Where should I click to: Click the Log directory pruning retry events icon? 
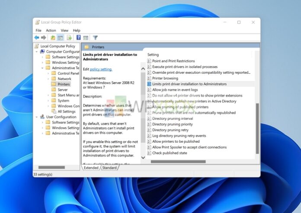[149, 136]
